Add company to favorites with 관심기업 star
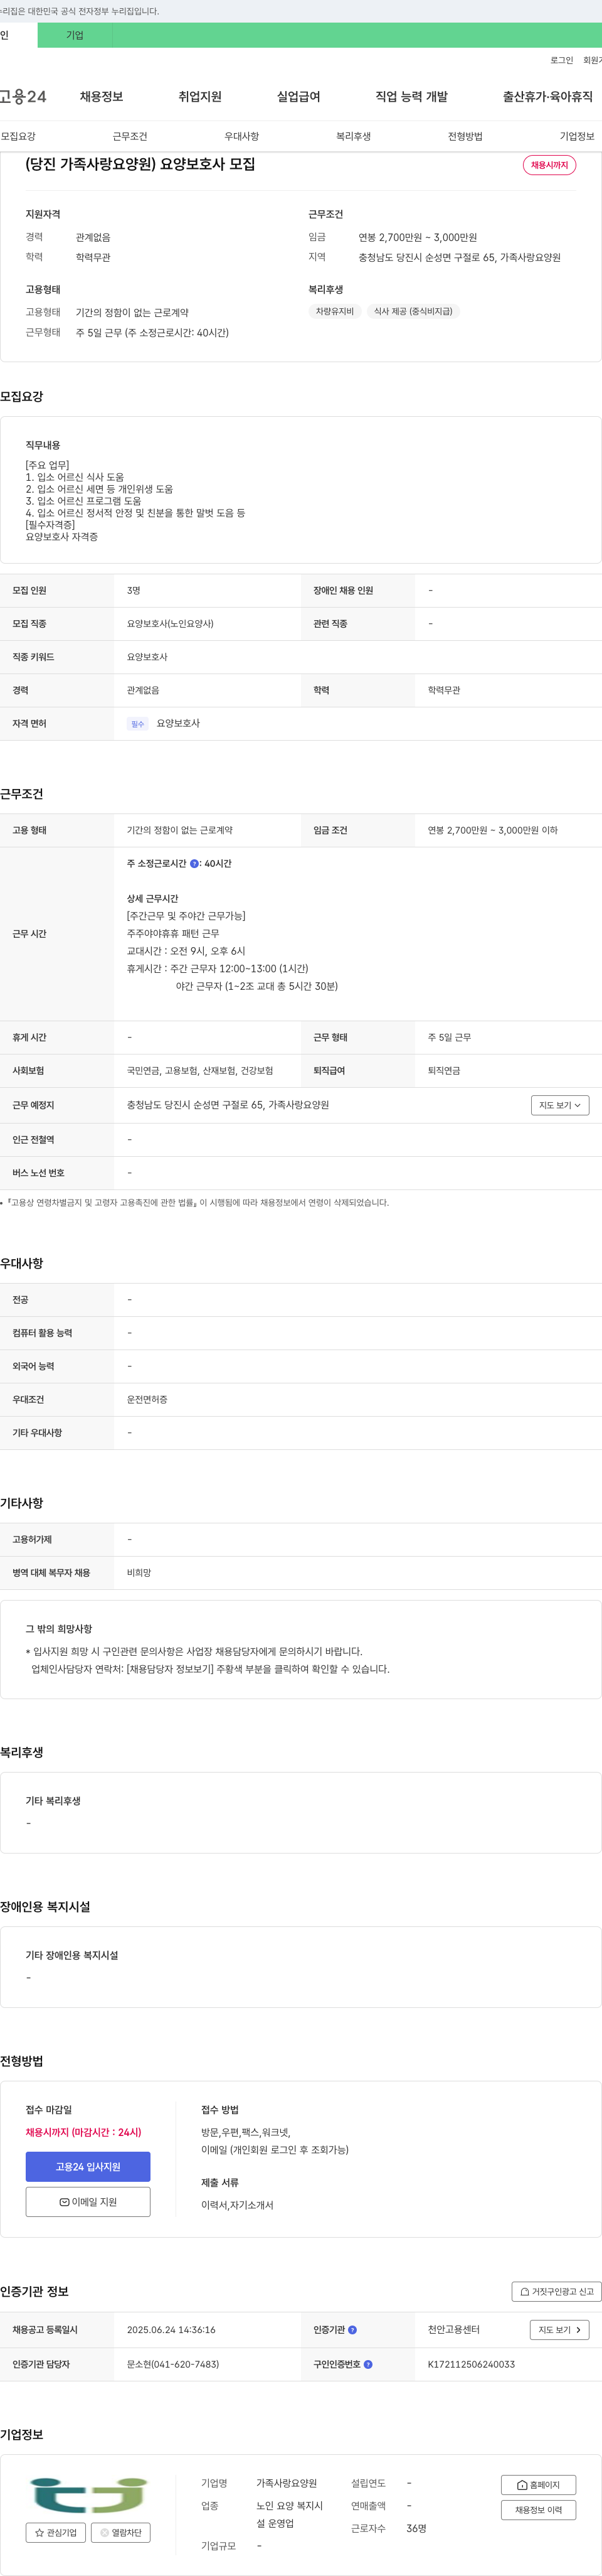The width and height of the screenshot is (602, 2576). point(56,2532)
